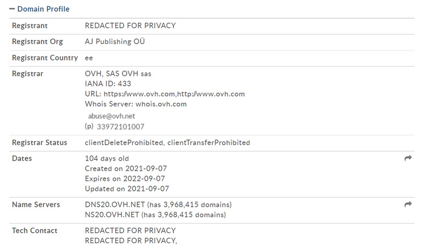Click the OVH, SAS OVH sas registrar name
The image size is (425, 245).
tap(118, 74)
